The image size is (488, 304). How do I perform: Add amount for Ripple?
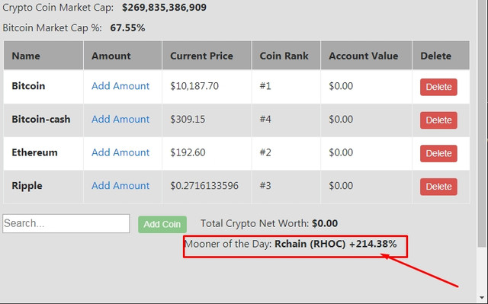point(120,186)
